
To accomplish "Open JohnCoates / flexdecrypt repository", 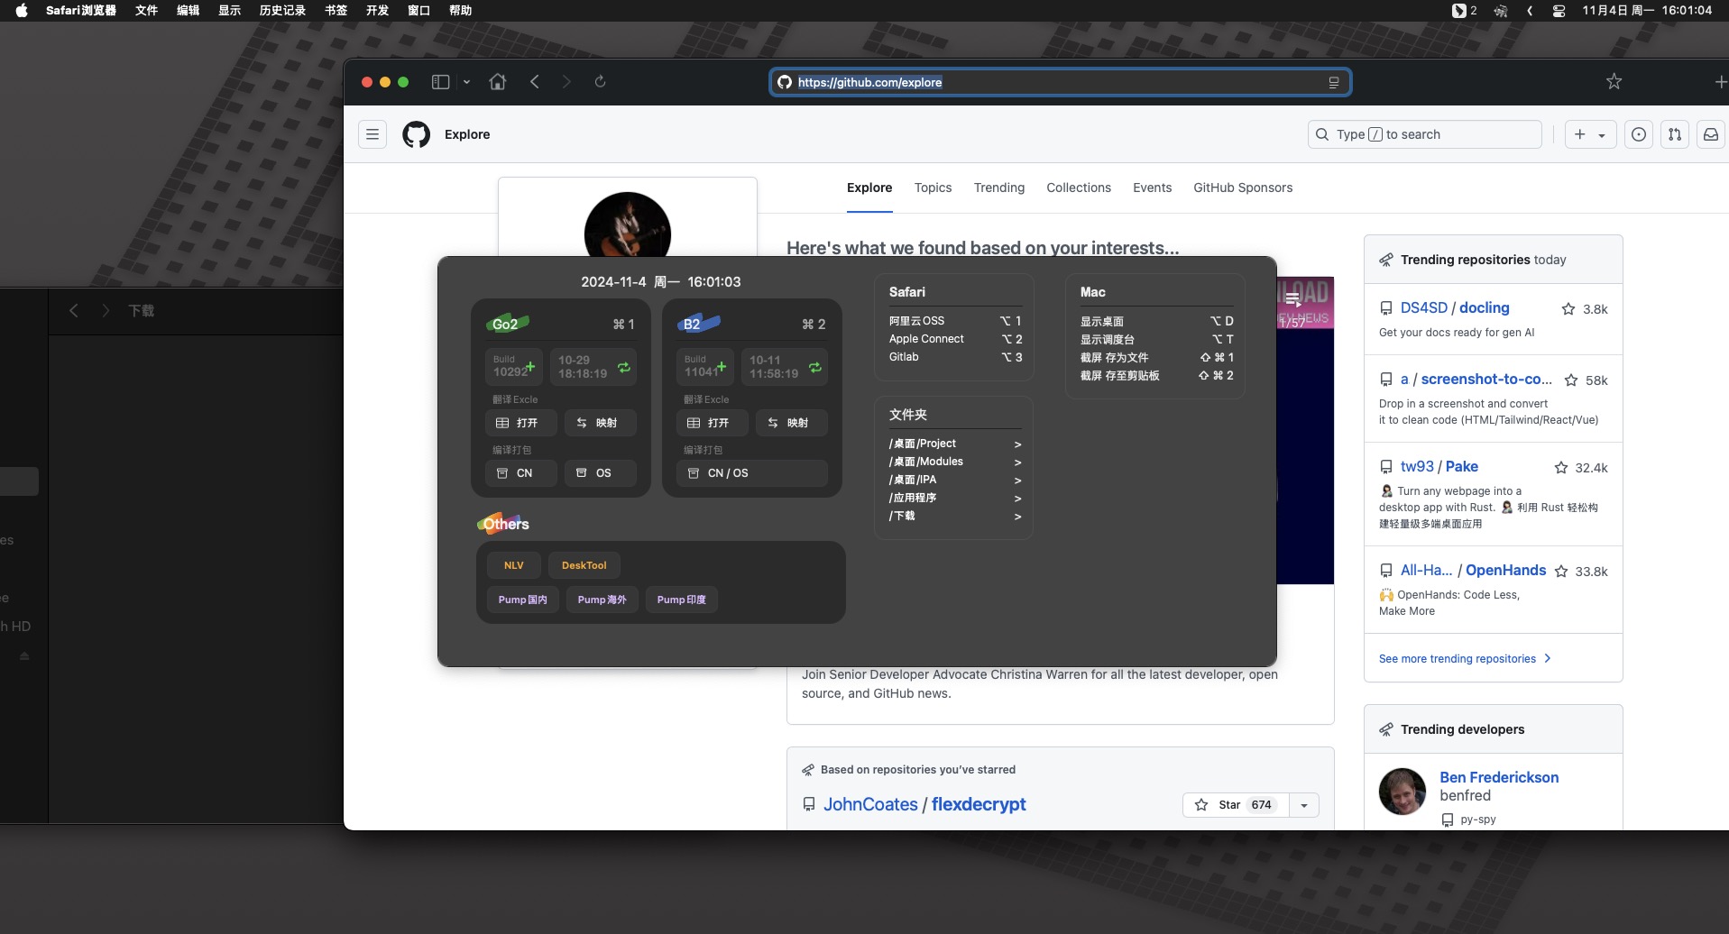I will click(x=924, y=804).
